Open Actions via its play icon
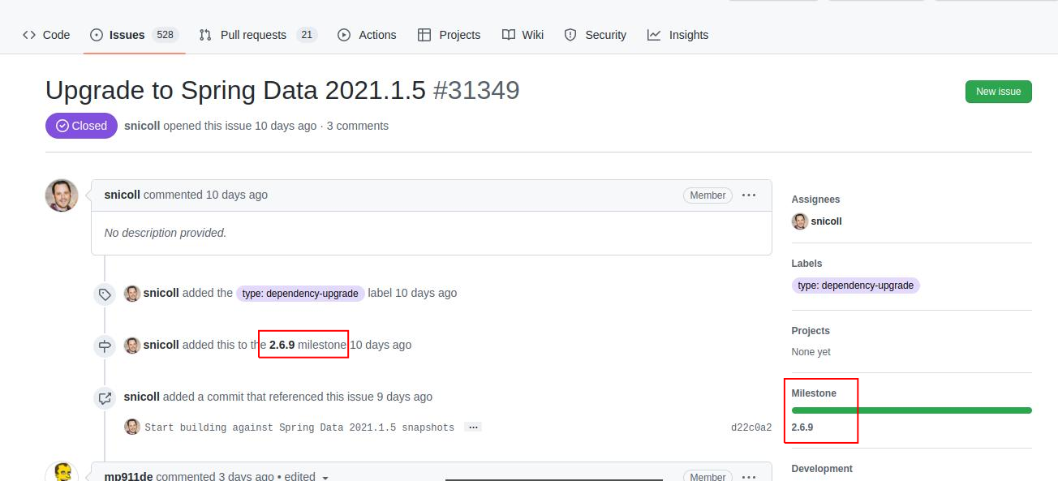1058x481 pixels. pyautogui.click(x=344, y=34)
